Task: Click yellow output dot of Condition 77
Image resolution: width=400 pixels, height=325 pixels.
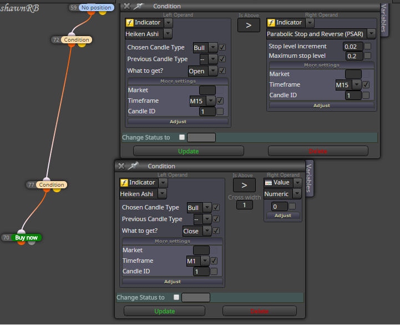Action: (57, 190)
